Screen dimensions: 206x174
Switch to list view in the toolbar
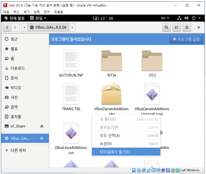click(x=177, y=27)
